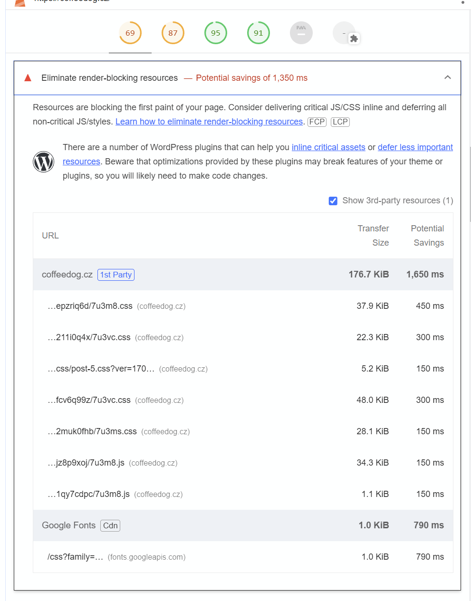Click the LCP metric tag

pyautogui.click(x=340, y=122)
